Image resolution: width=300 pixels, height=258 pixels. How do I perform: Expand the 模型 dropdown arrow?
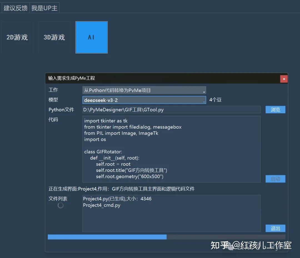[x=204, y=102]
